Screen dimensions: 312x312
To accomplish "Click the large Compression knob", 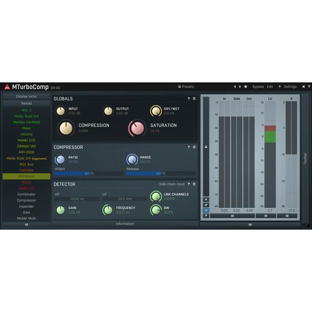I will pos(66,129).
